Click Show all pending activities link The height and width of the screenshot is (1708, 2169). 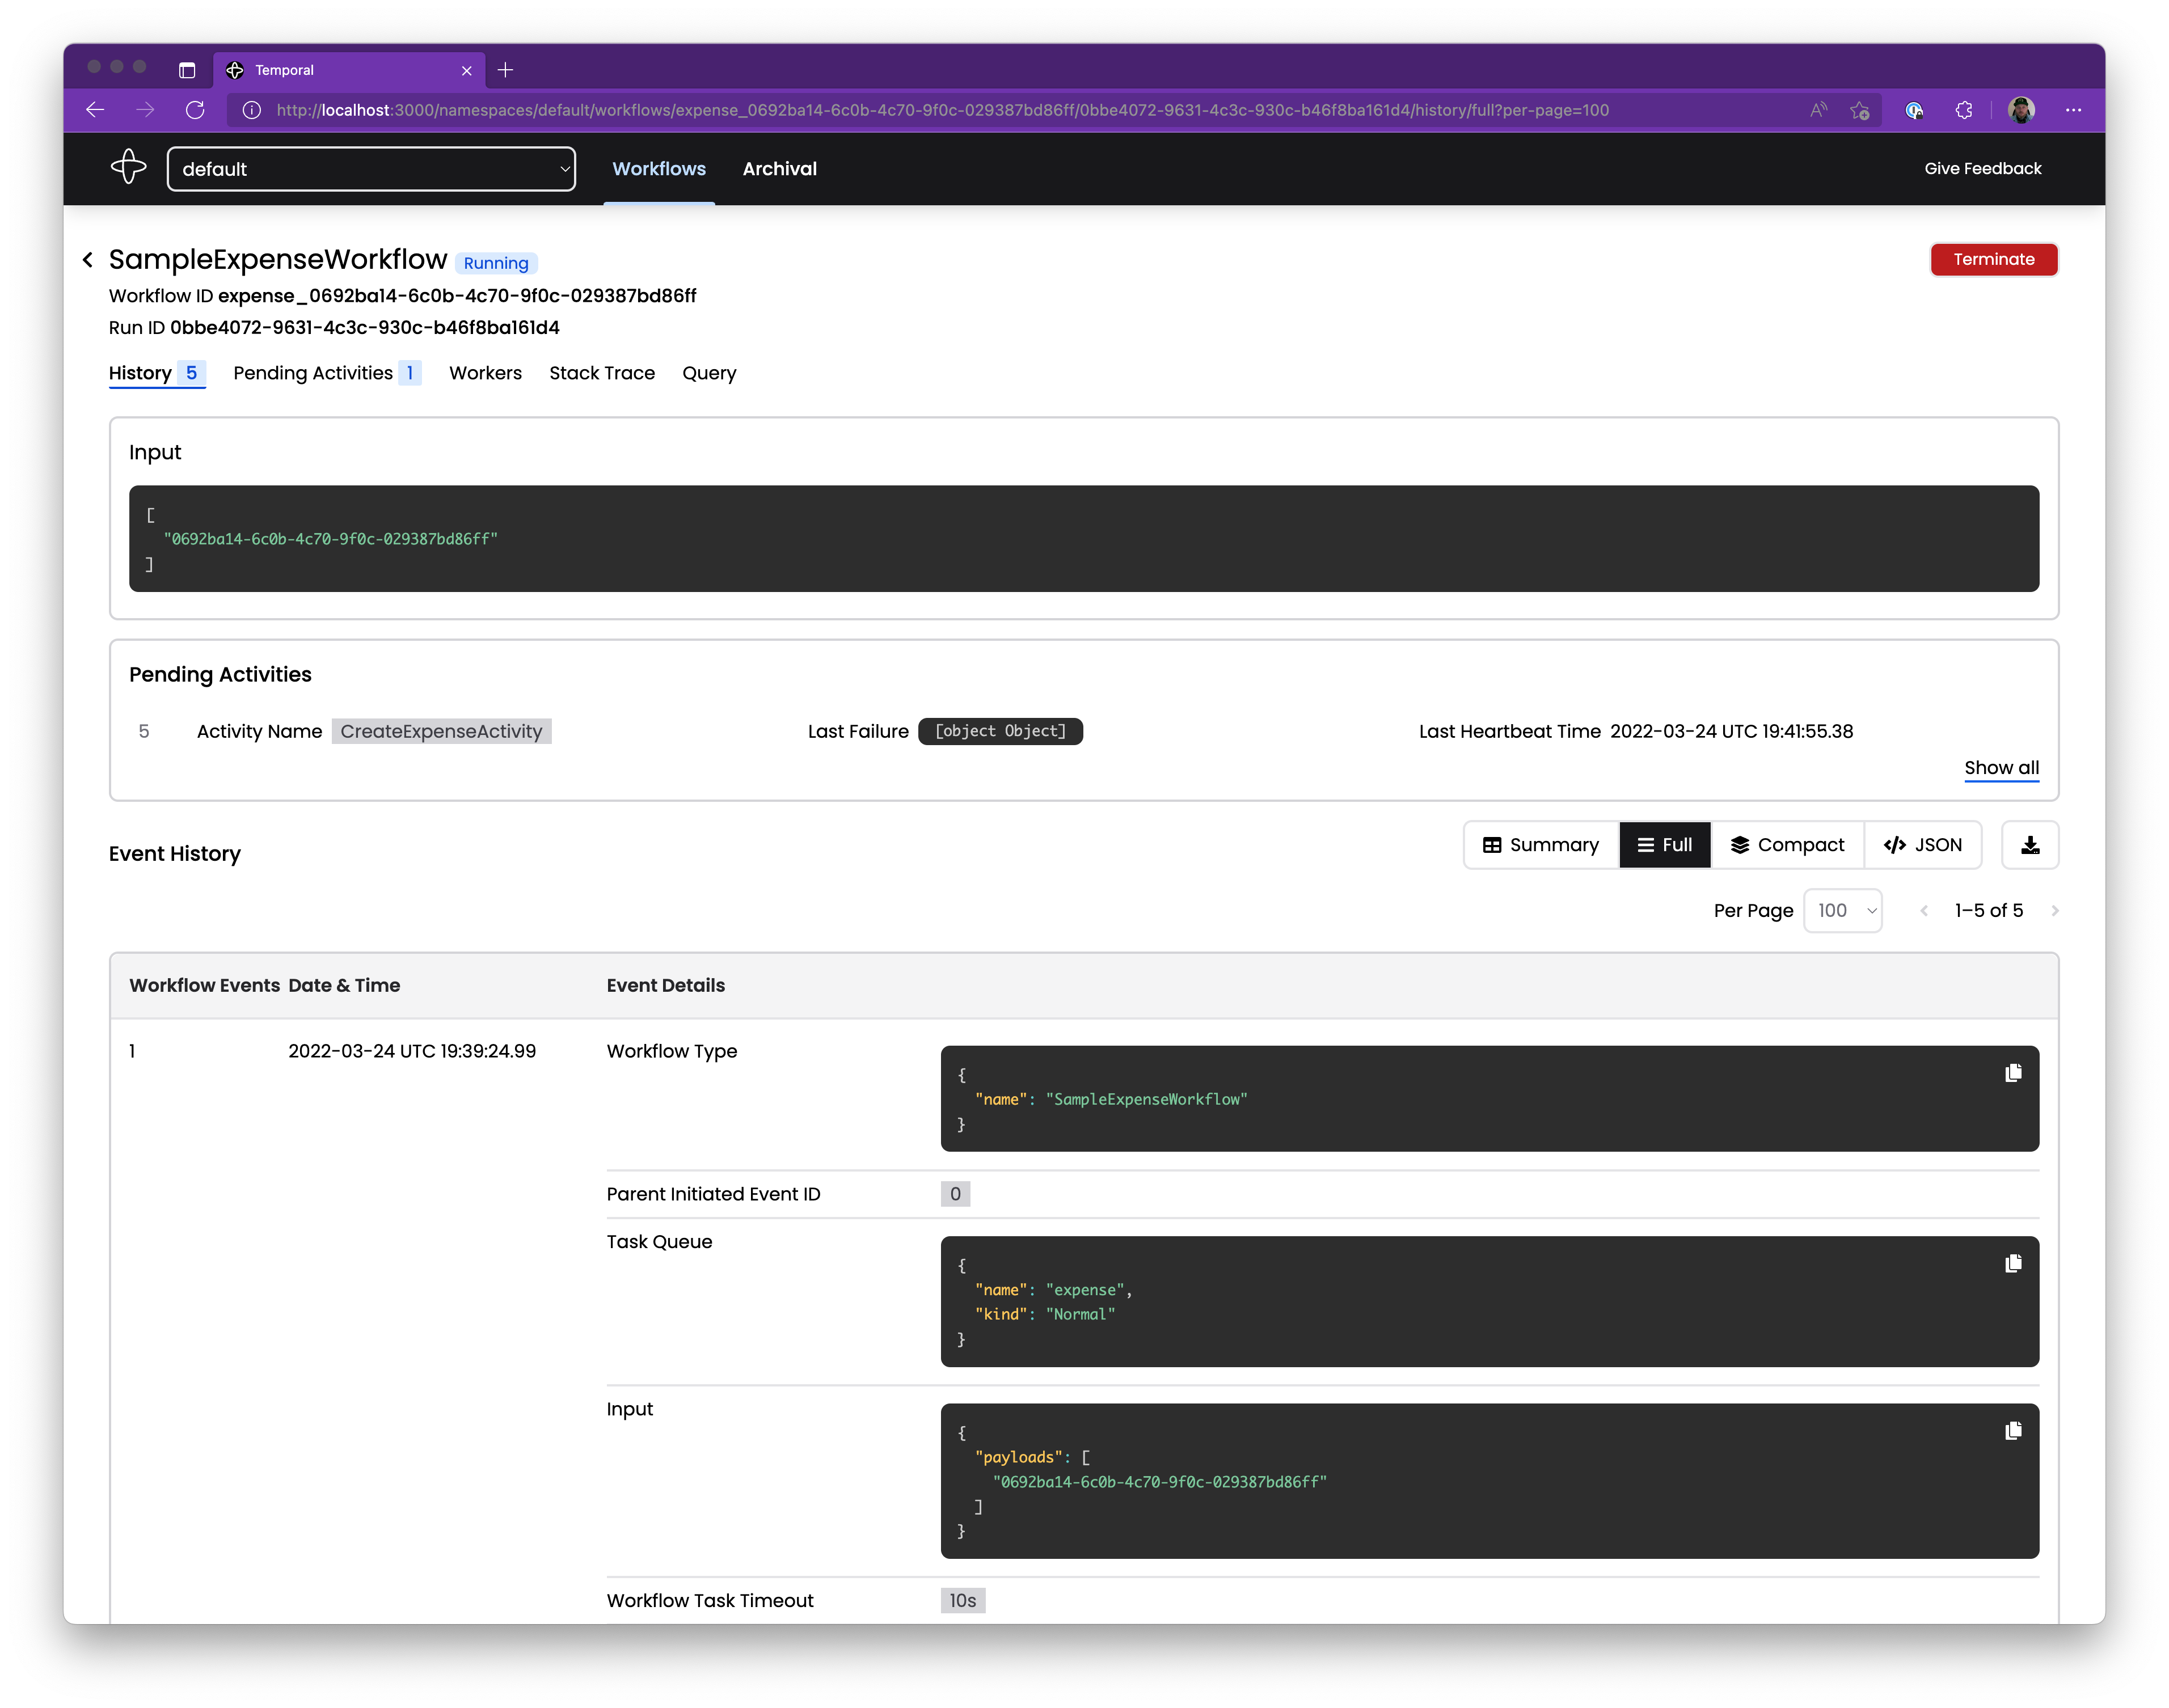coord(2001,768)
